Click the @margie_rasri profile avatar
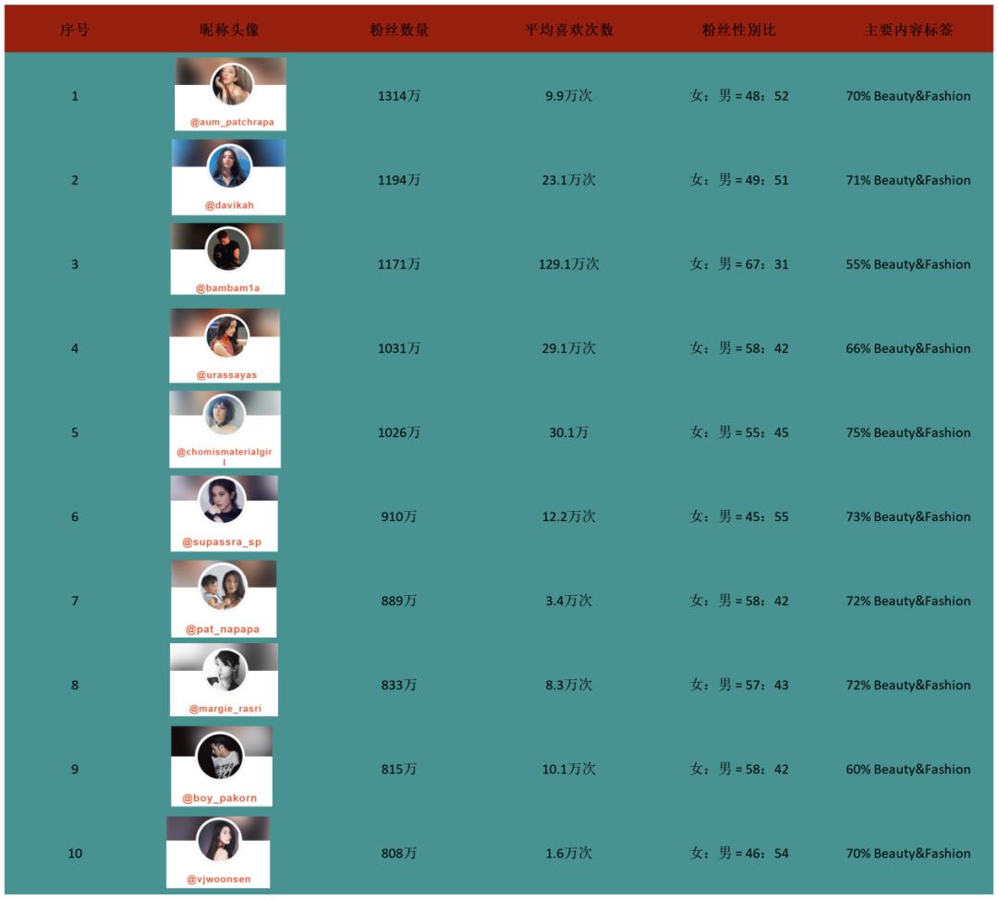This screenshot has height=899, width=998. tap(225, 670)
